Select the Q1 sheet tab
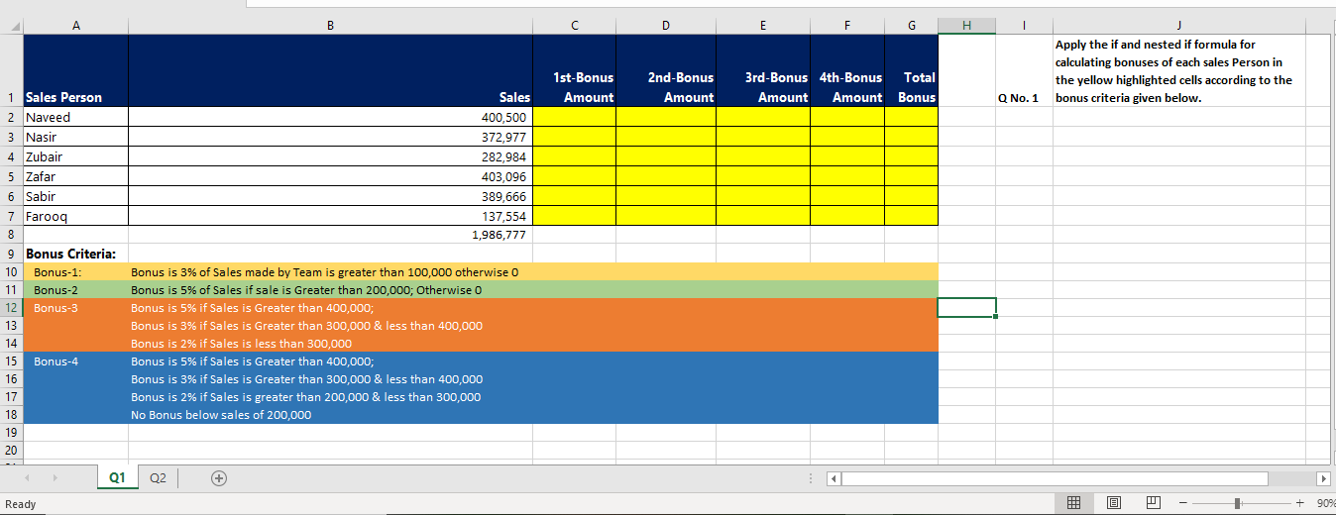The height and width of the screenshot is (515, 1336). coord(117,477)
